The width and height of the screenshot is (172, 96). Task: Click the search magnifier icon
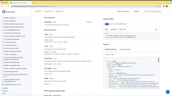pyautogui.click(x=145, y=11)
